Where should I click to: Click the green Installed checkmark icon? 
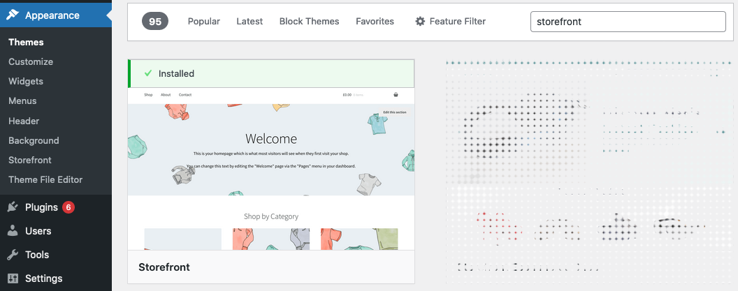148,73
